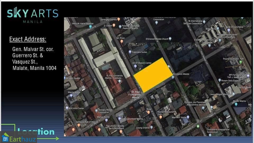Click the Manila Manor map pin
Image resolution: width=254 pixels, height=143 pixels.
(71, 96)
